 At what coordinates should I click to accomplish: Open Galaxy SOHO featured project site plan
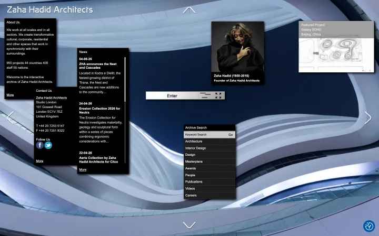[336, 55]
